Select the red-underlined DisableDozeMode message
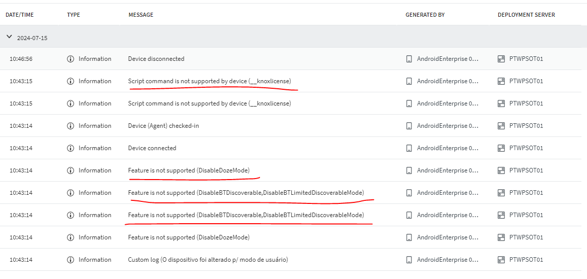587x279 pixels. pos(189,170)
